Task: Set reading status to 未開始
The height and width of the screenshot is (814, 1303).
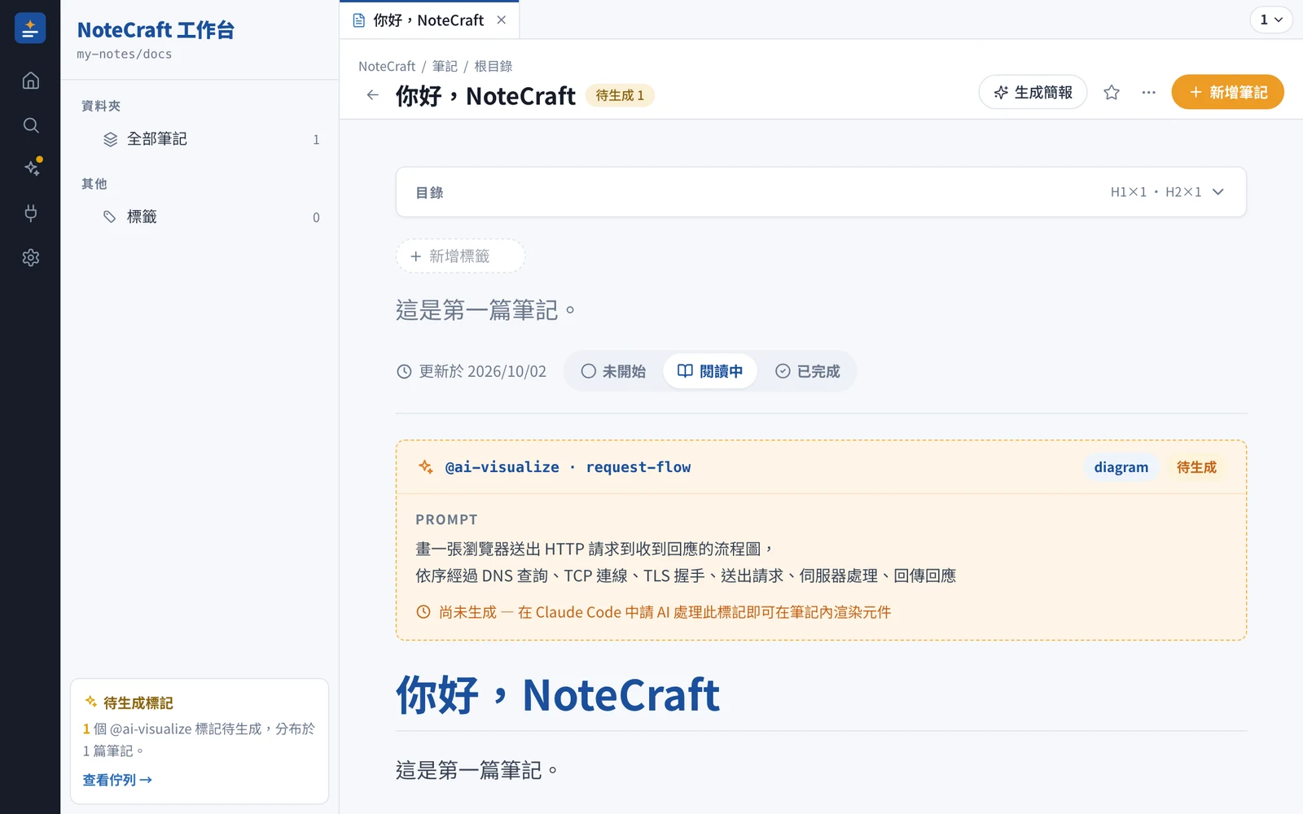Action: (x=613, y=371)
